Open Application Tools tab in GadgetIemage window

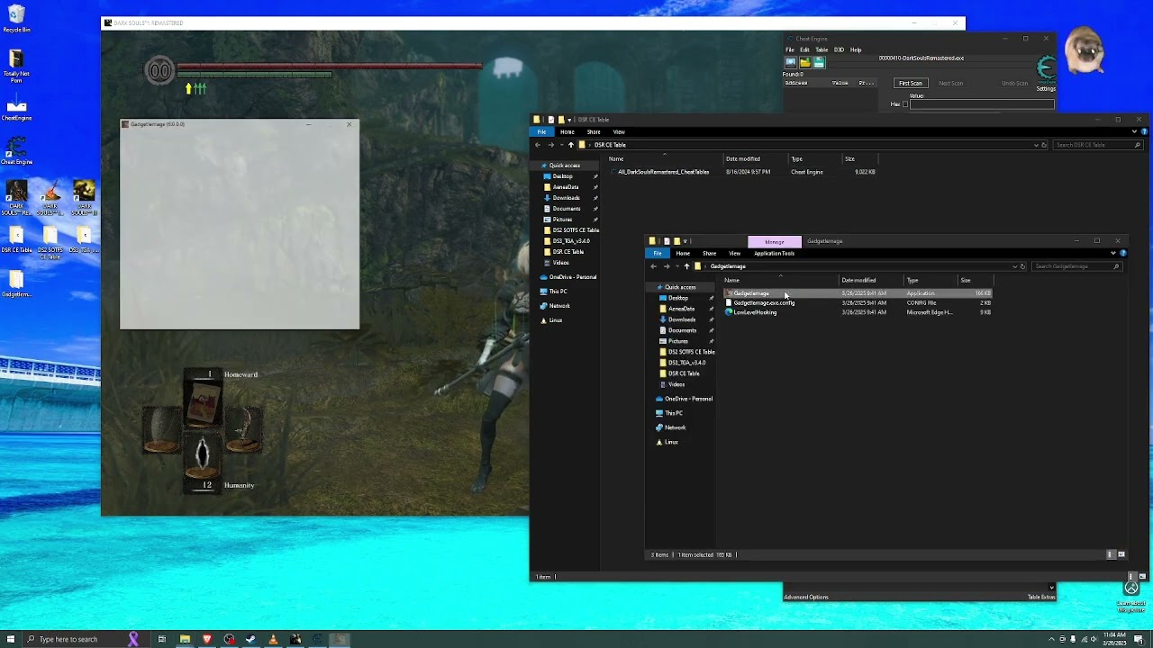(x=775, y=253)
